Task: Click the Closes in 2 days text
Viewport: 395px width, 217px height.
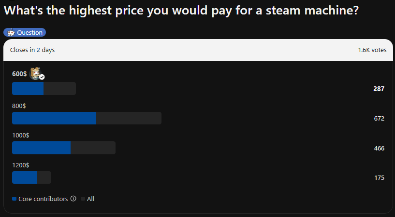Action: [x=32, y=50]
